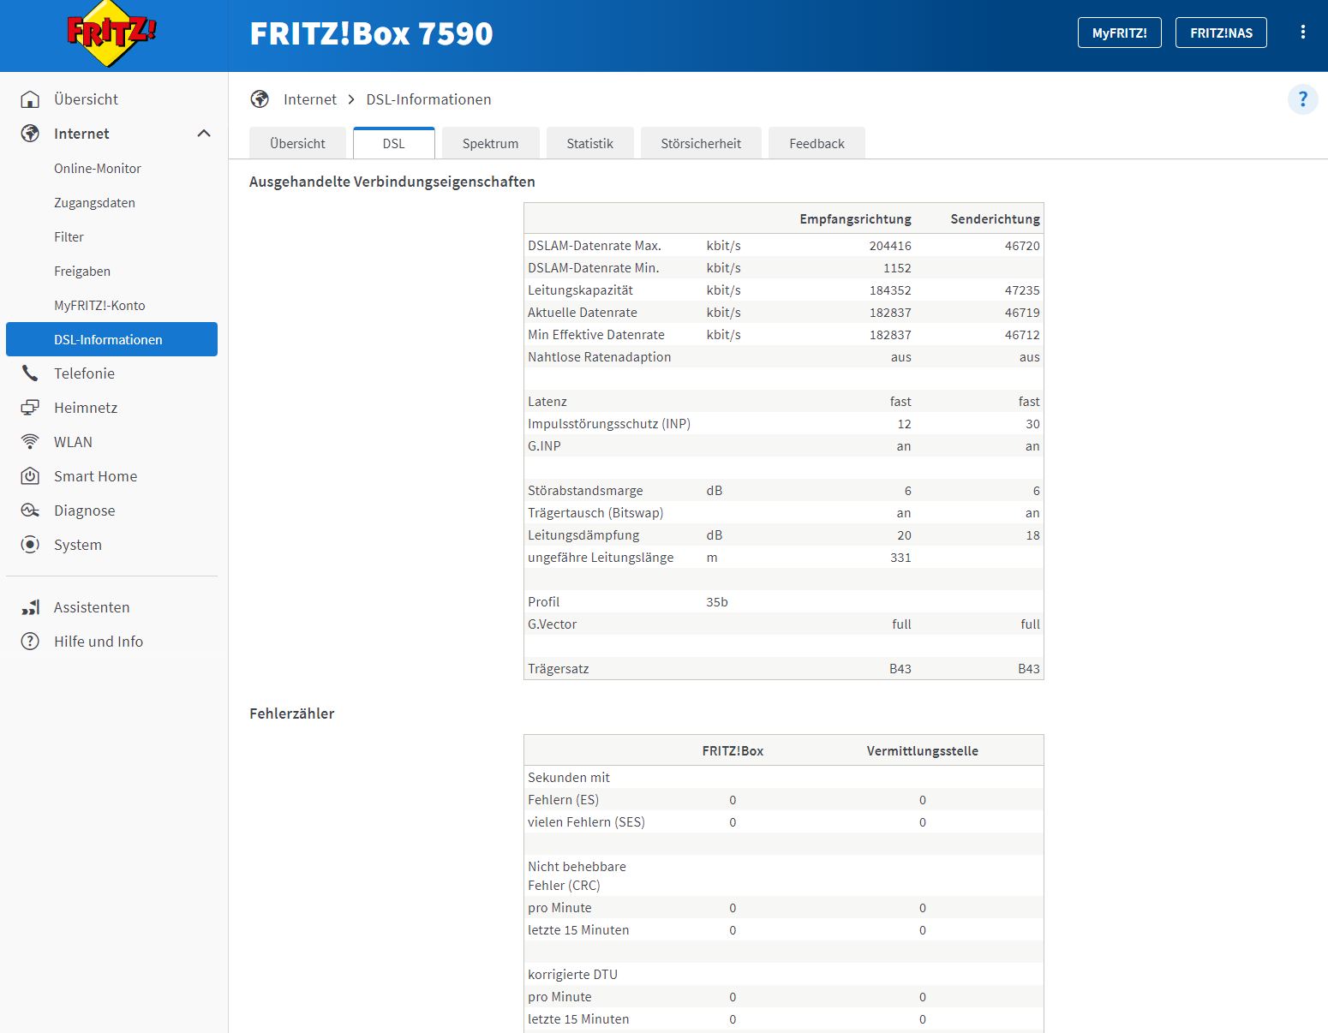Switch to the Feedback tab
Image resolution: width=1328 pixels, height=1033 pixels.
click(x=817, y=143)
